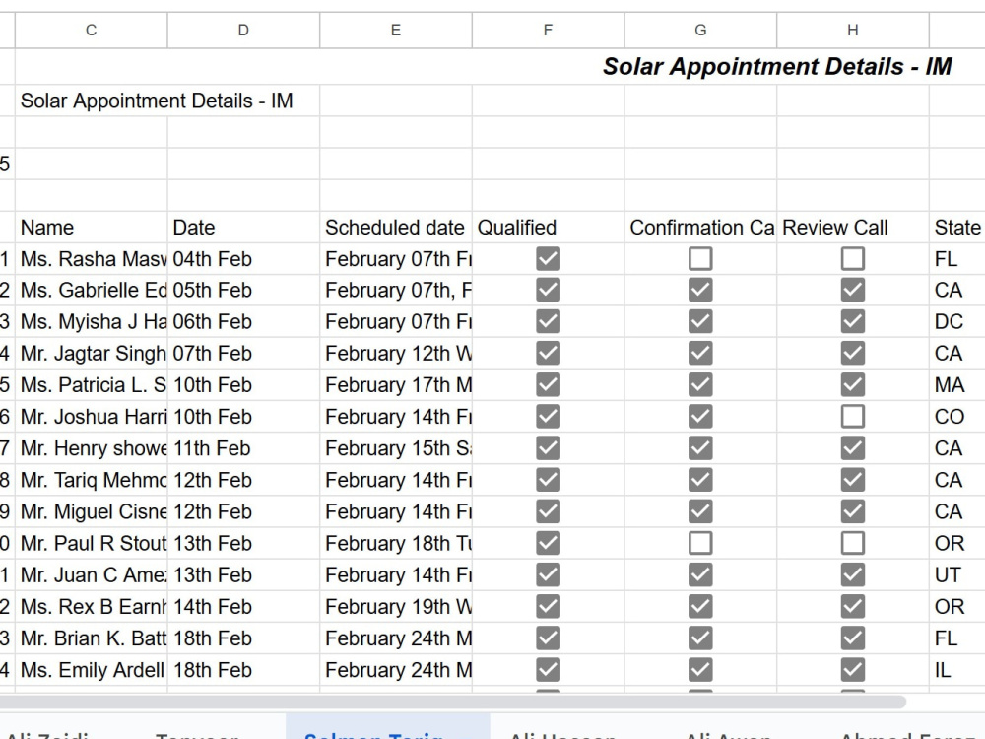Click the 'Name' header cell
985x739 pixels.
click(x=91, y=228)
